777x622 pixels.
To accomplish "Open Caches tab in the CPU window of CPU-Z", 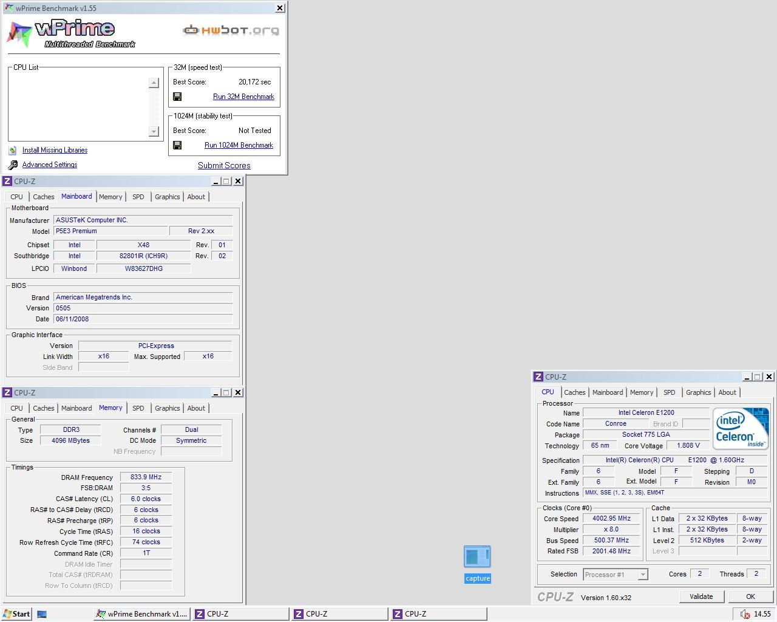I will tap(575, 392).
